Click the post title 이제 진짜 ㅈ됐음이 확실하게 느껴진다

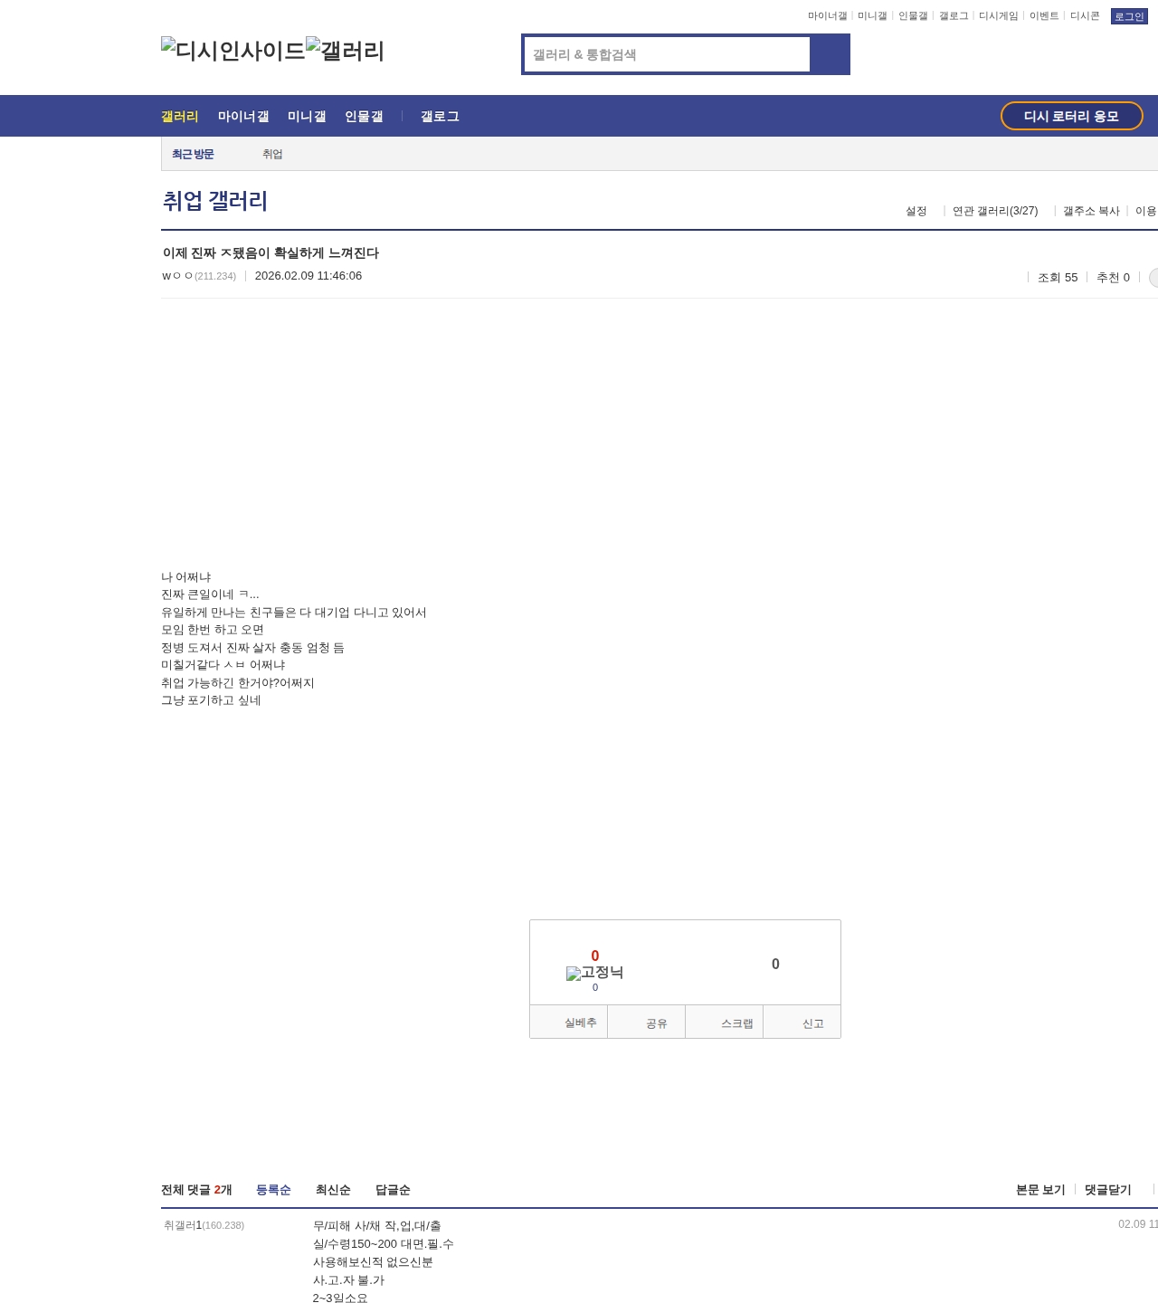(x=271, y=253)
